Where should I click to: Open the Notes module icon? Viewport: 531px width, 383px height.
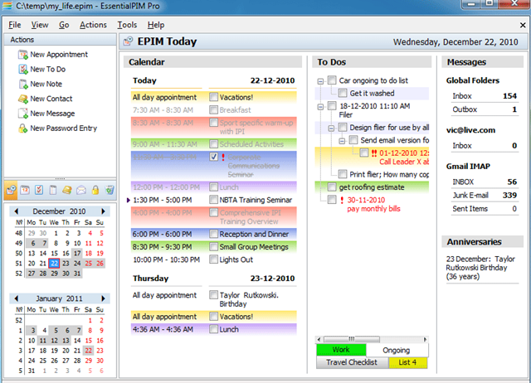click(x=53, y=190)
